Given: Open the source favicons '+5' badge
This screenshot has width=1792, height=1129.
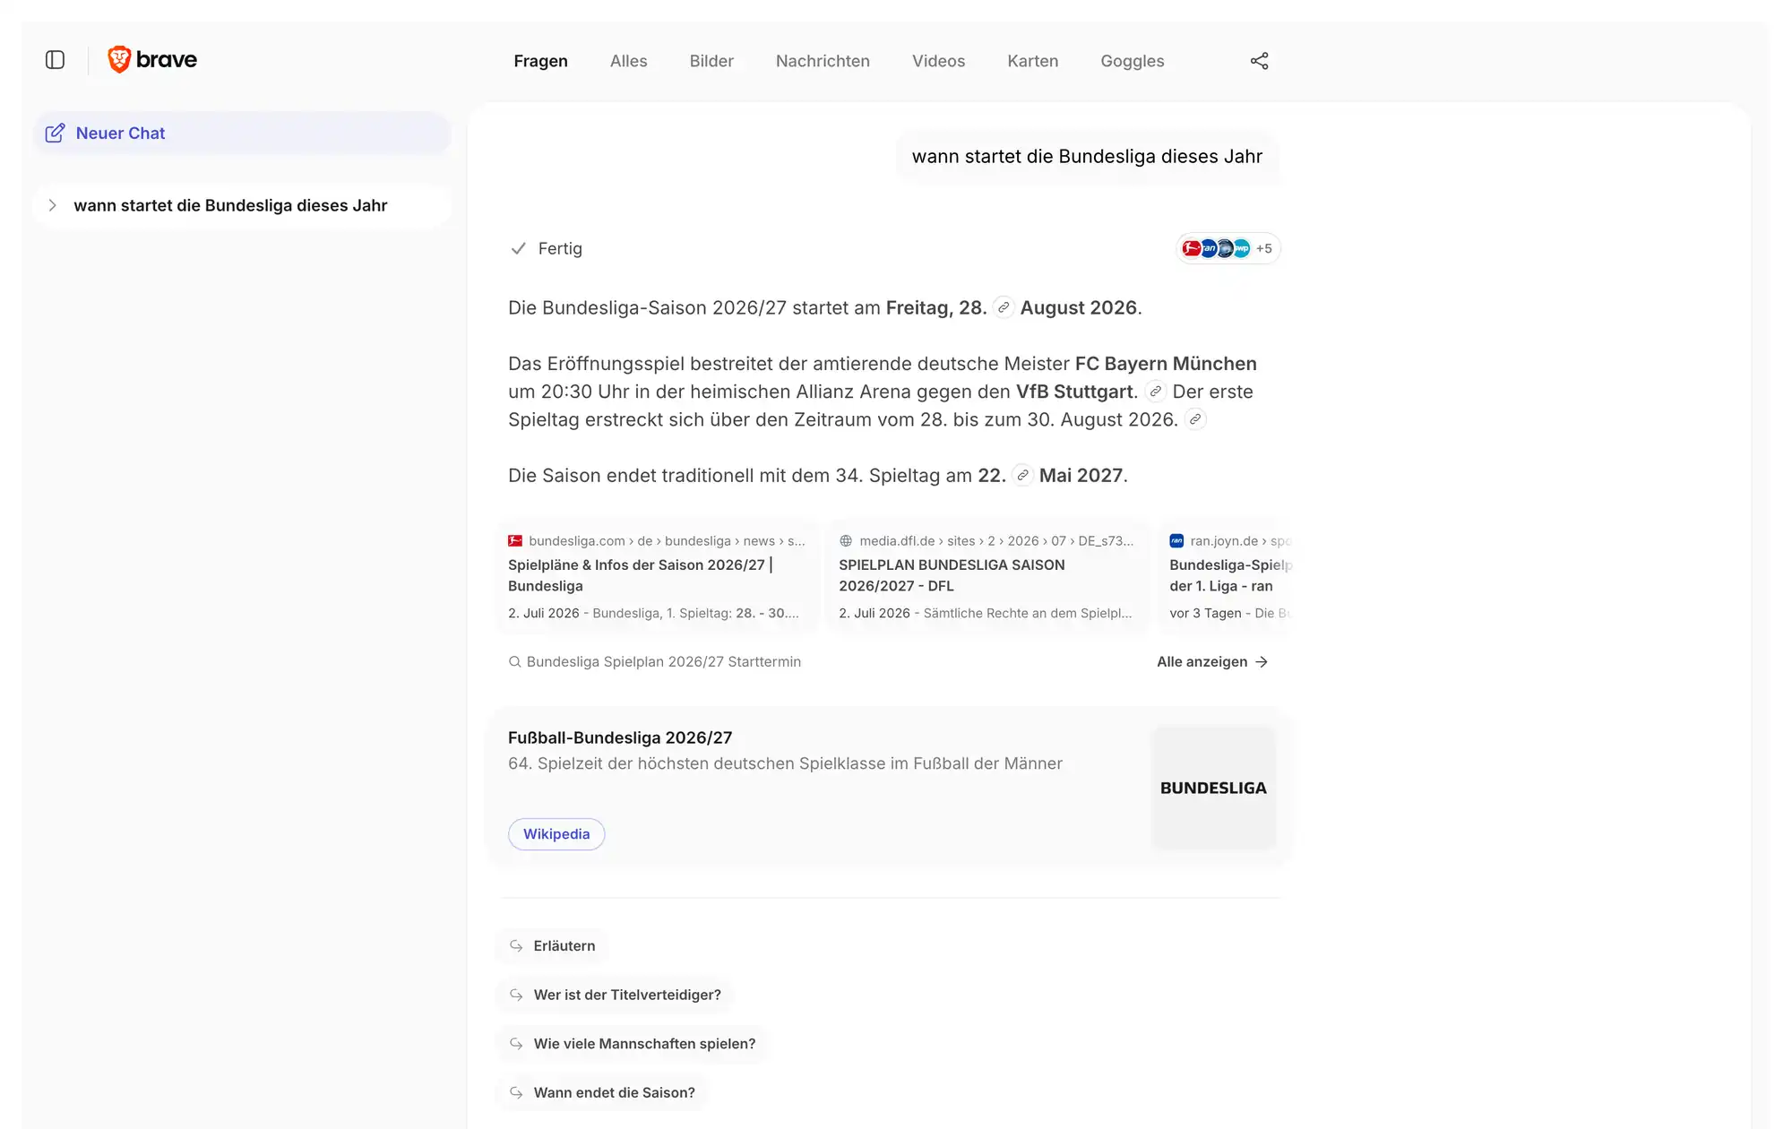Looking at the screenshot, I should [x=1228, y=249].
